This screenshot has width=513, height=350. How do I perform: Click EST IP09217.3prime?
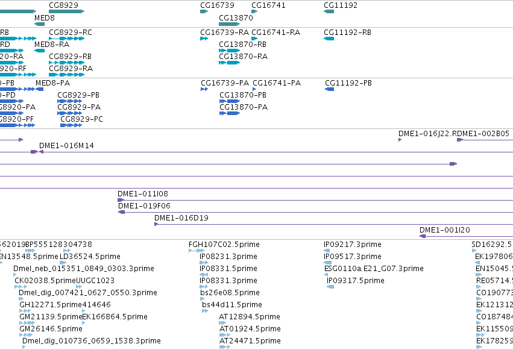coord(327,251)
